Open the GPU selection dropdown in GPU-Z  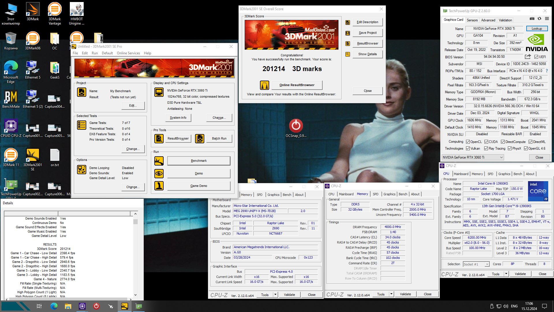[x=473, y=157]
